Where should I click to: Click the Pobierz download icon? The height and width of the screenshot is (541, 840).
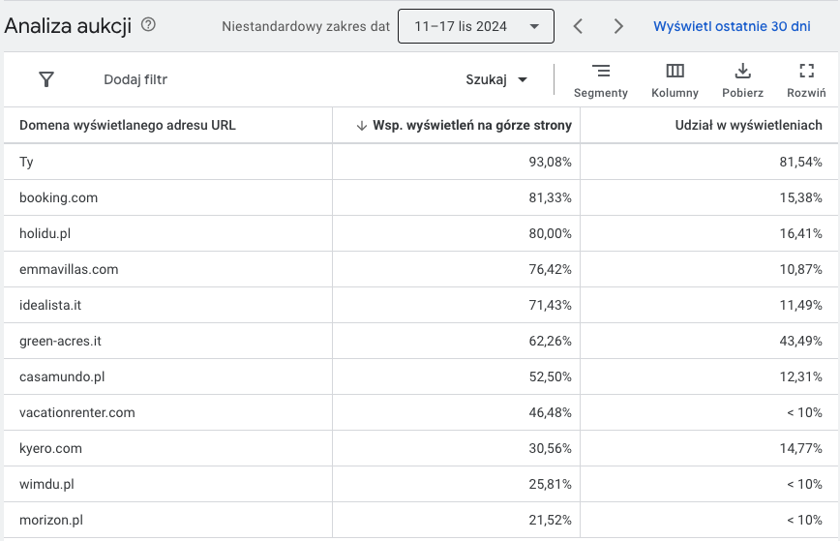point(742,72)
